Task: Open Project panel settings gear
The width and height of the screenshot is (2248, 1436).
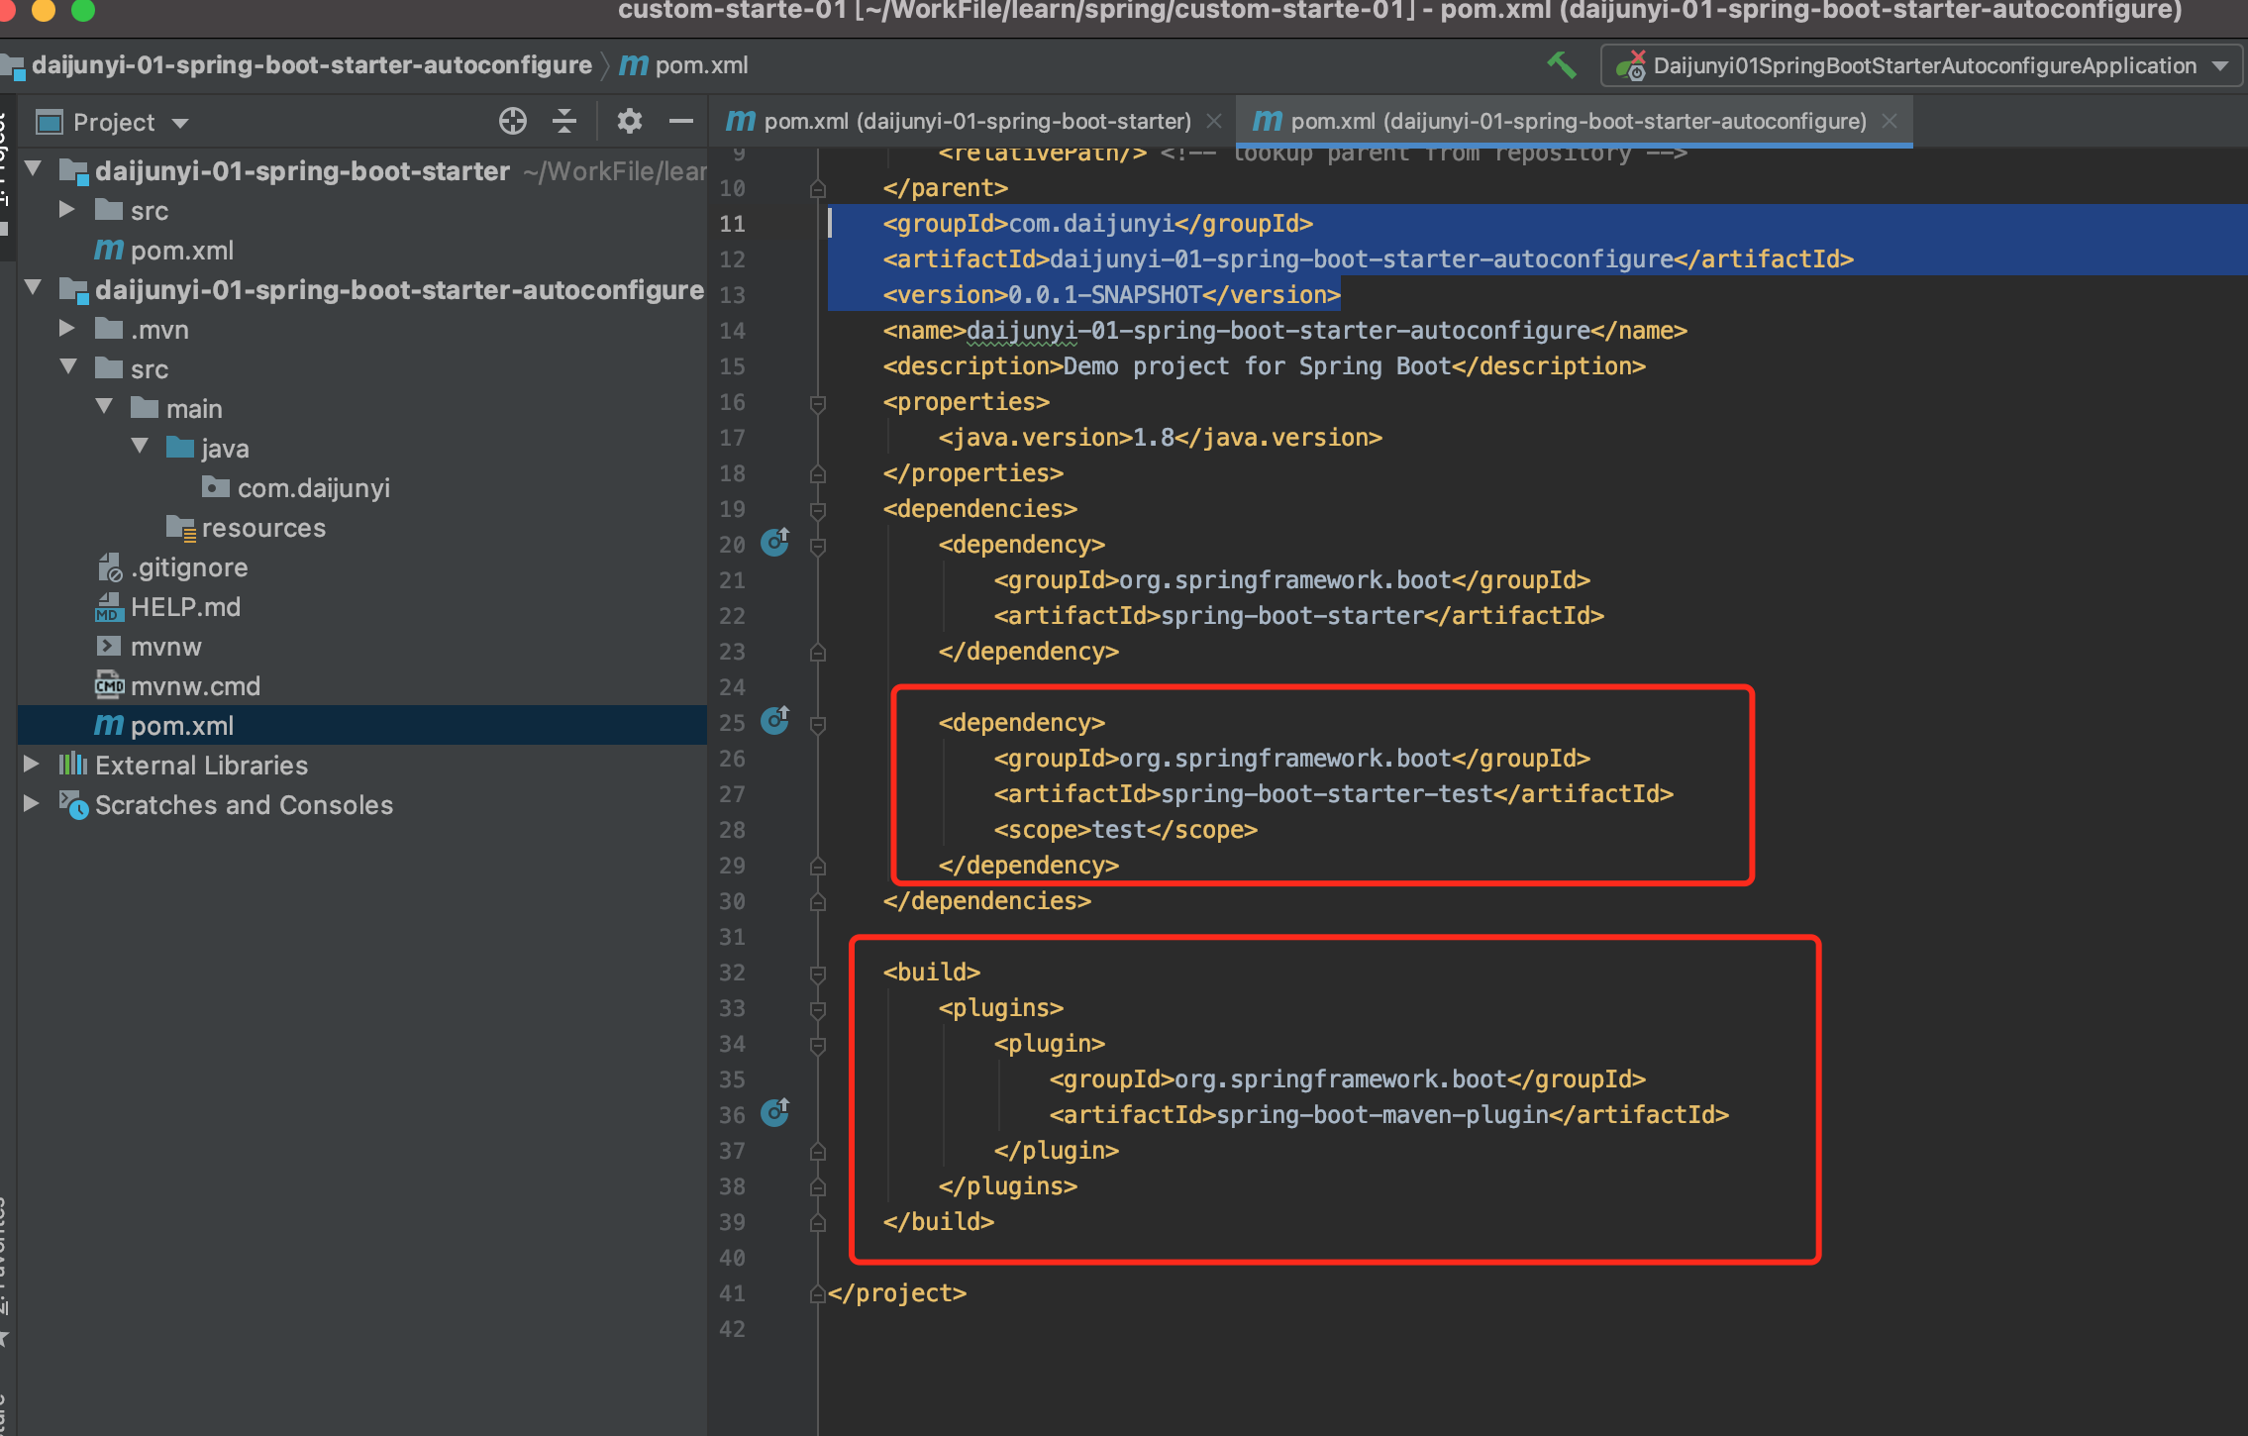Action: click(630, 122)
